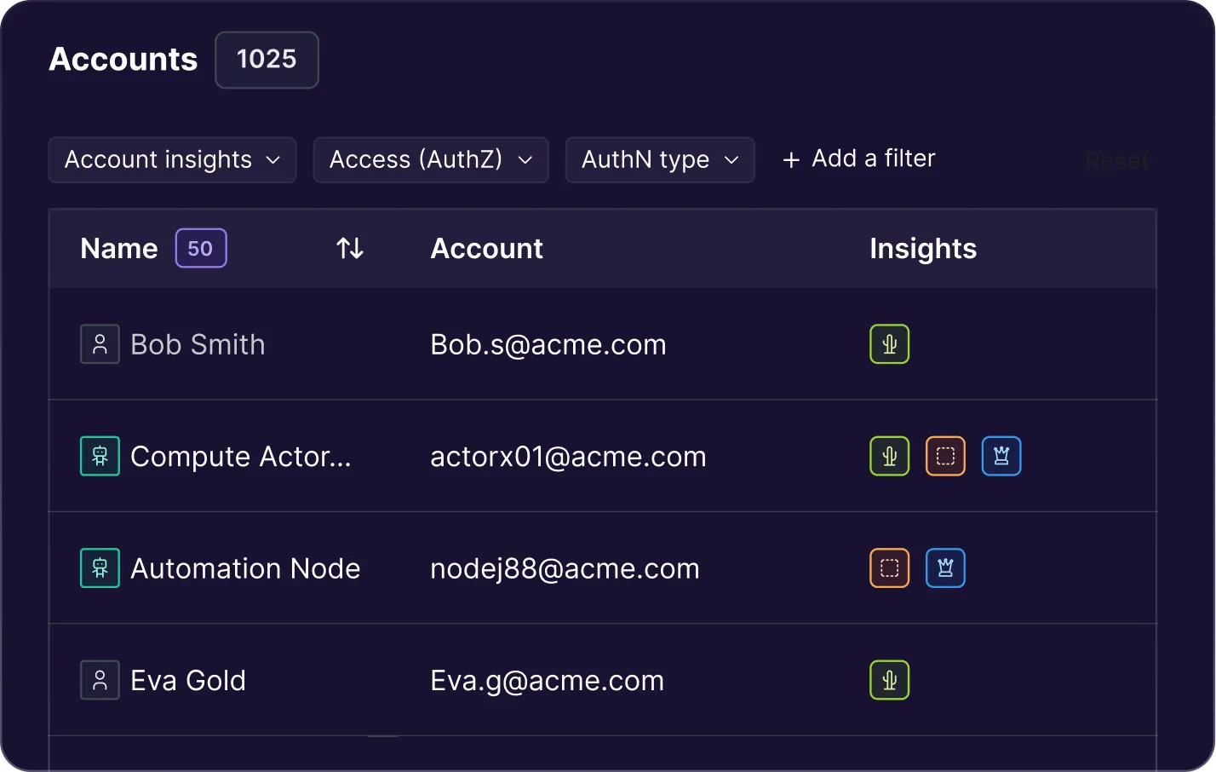
Task: Open the Account insights filter dropdown
Action: point(173,159)
